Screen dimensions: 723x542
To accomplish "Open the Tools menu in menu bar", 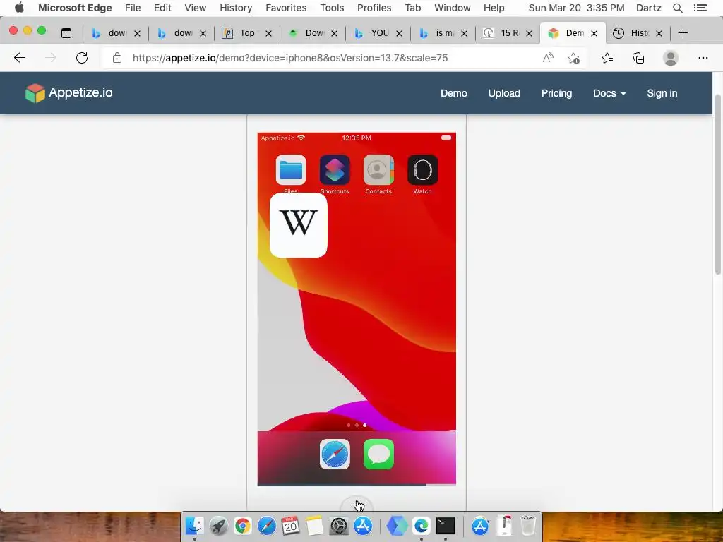I will coord(332,8).
